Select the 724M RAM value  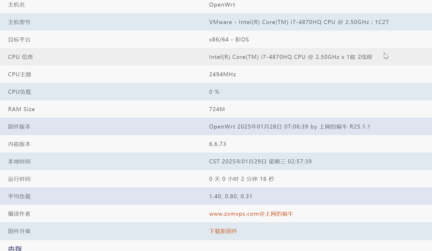(x=217, y=109)
